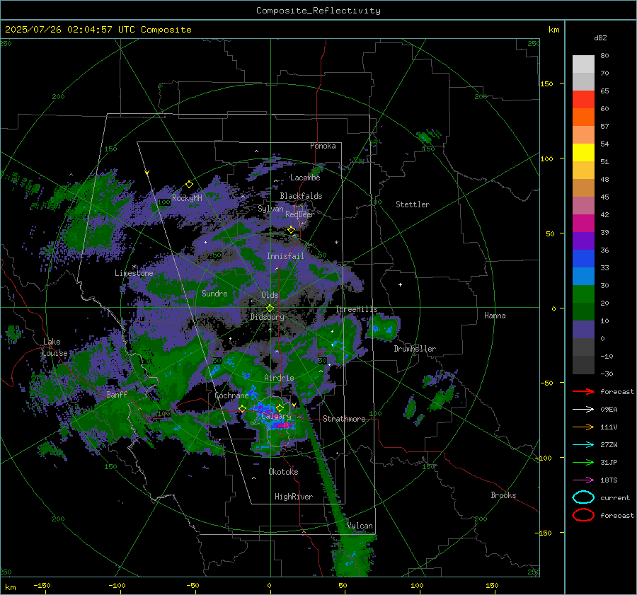
Task: Click the cyan 'current' ellipse legend icon
Action: pyautogui.click(x=583, y=497)
